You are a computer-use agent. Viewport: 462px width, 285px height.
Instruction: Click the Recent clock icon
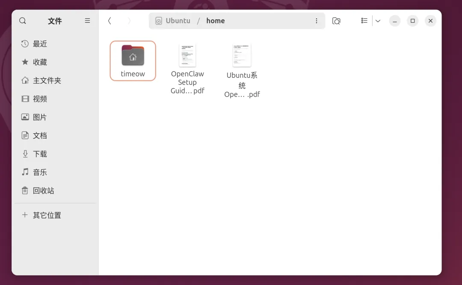pyautogui.click(x=25, y=44)
